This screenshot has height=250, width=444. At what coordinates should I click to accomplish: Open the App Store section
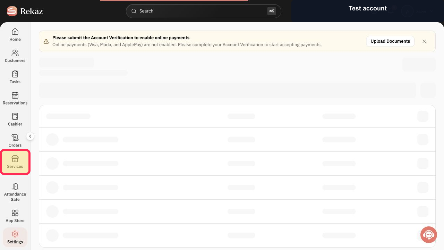point(15,216)
